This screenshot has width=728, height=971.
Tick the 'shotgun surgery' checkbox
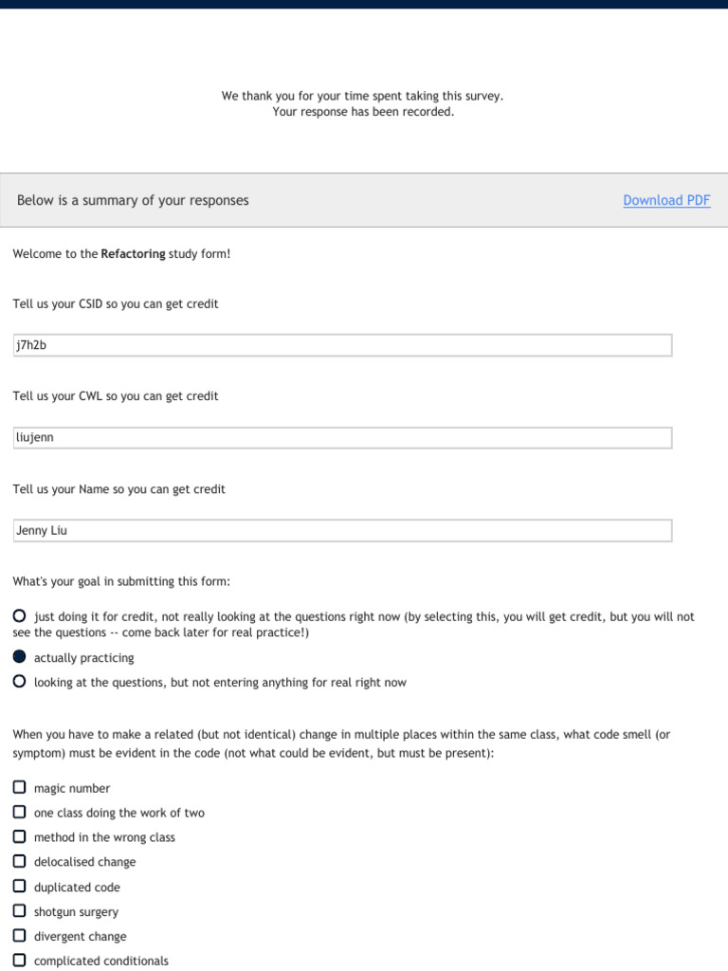[x=20, y=912]
